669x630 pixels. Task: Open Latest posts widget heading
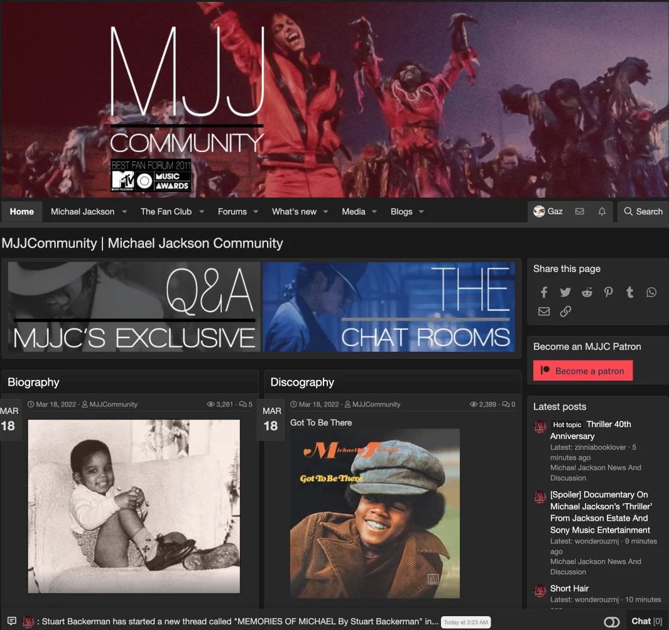point(559,406)
